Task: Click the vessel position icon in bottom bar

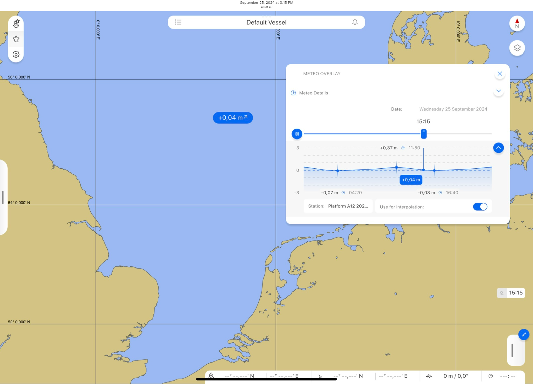Action: pyautogui.click(x=211, y=376)
